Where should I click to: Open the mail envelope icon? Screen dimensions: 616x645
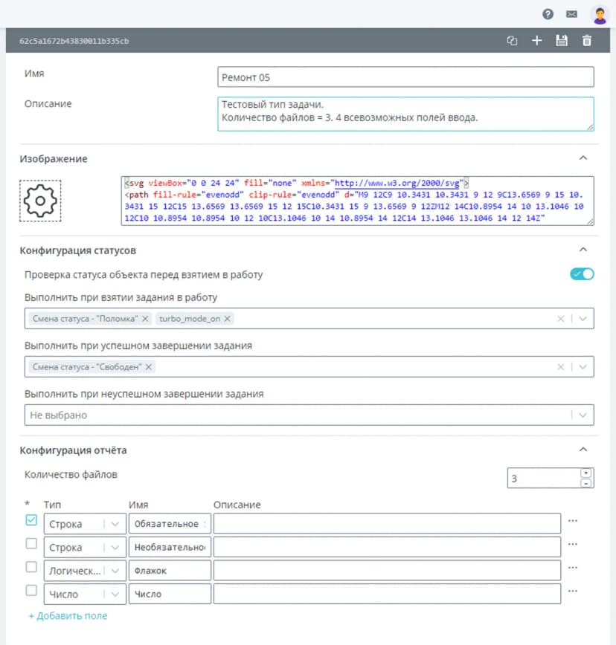pos(571,14)
